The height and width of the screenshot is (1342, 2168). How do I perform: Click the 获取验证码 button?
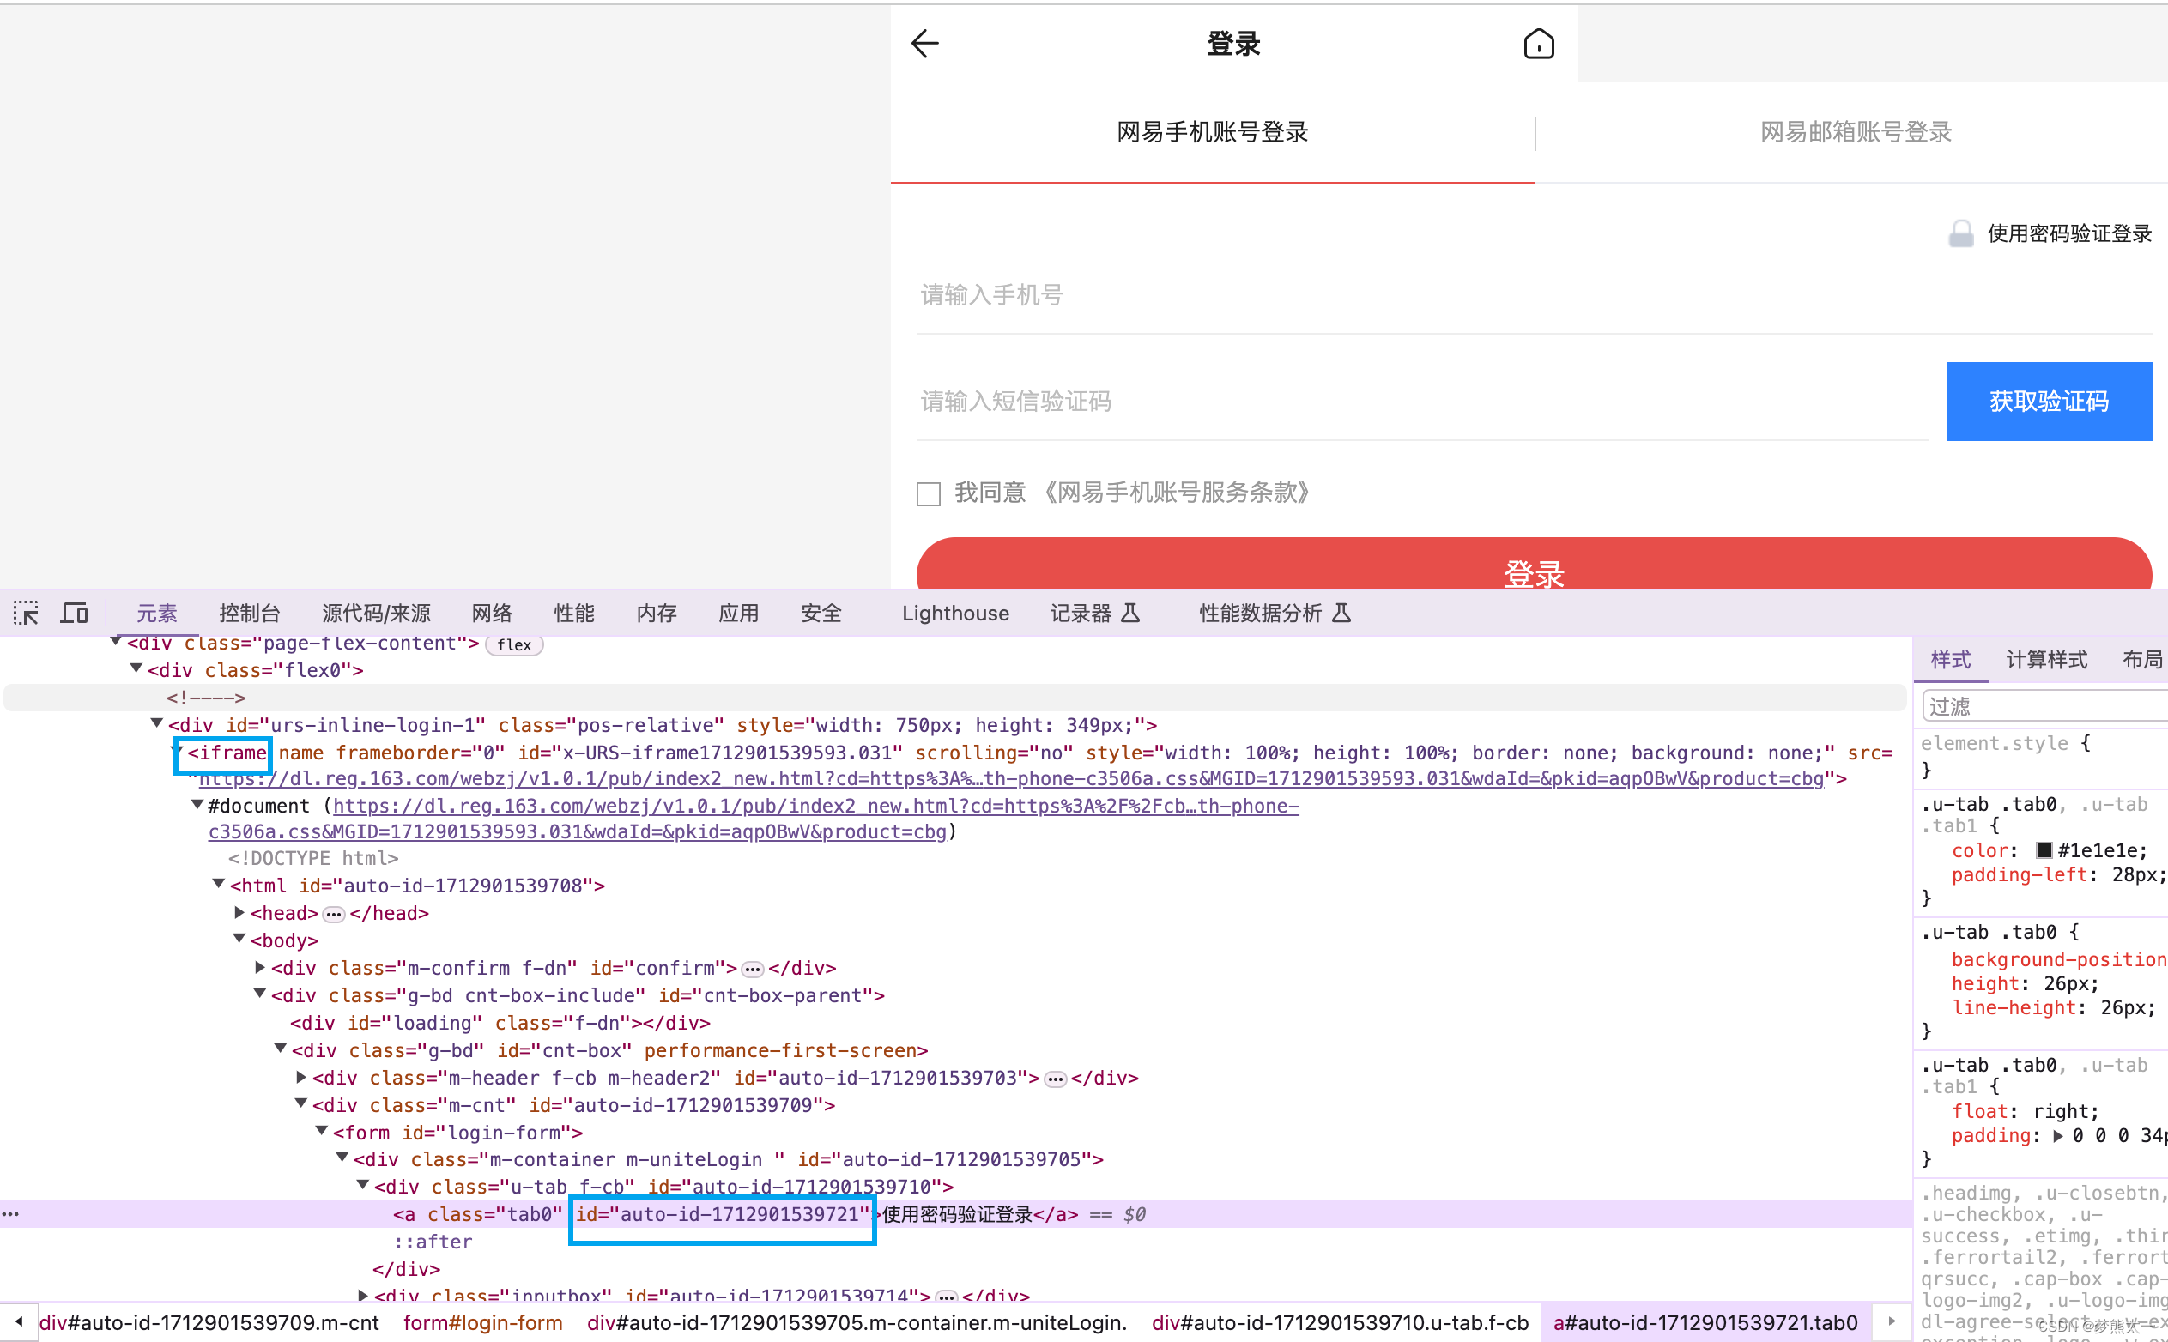coord(2048,402)
